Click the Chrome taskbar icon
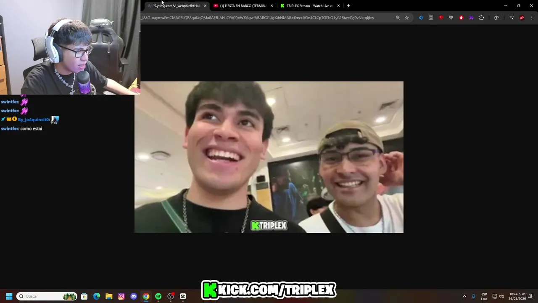Screen dimensions: 538x303 tap(146, 296)
